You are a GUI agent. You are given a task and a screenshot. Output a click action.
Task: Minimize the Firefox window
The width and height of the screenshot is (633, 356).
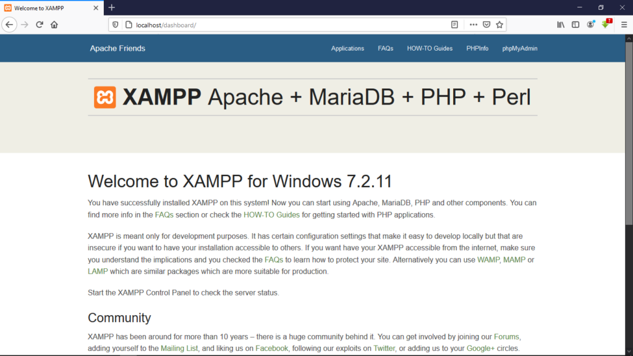click(580, 7)
